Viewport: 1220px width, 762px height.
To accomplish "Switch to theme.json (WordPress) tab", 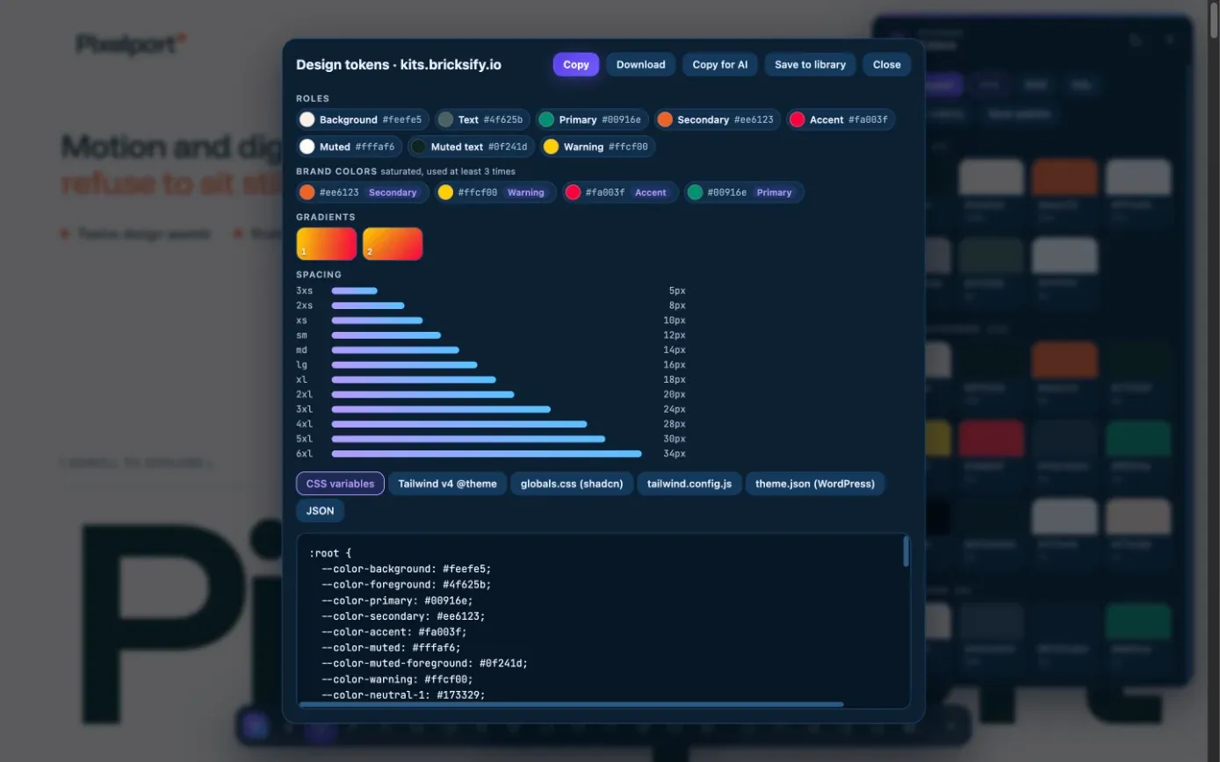I will pos(815,484).
